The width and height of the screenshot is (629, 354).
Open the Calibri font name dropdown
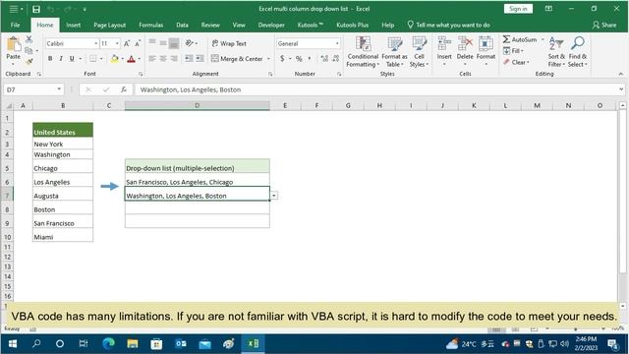click(96, 43)
